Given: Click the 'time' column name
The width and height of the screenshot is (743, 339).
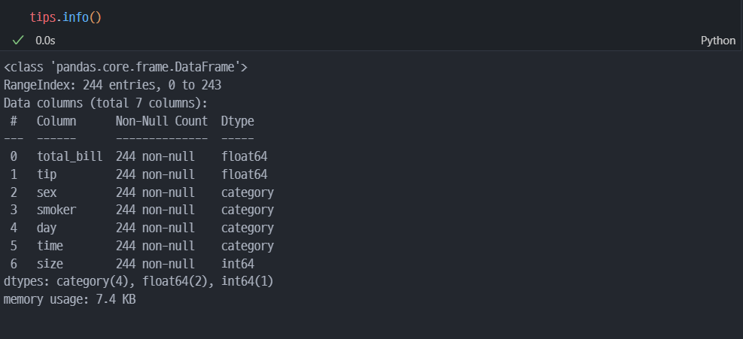Looking at the screenshot, I should [50, 246].
